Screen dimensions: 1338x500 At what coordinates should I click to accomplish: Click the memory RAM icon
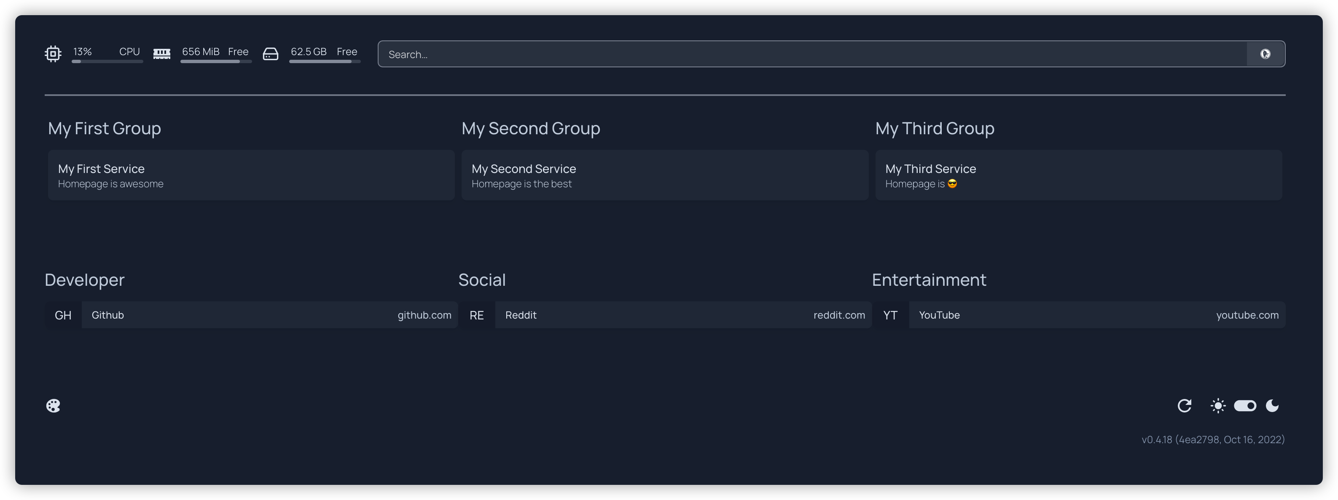161,53
